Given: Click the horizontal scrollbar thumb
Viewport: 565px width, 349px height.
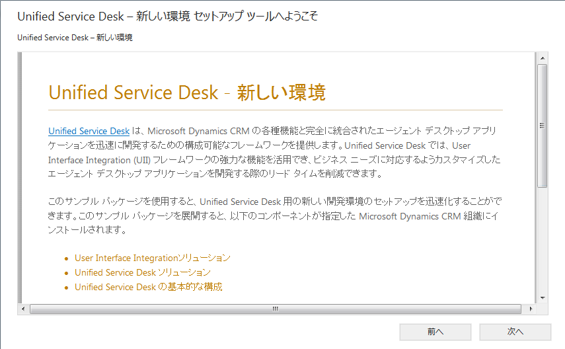Looking at the screenshot, I should tap(276, 309).
